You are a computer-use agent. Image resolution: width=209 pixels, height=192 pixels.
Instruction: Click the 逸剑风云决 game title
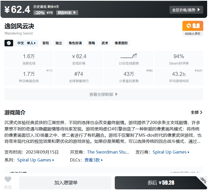coord(19,26)
